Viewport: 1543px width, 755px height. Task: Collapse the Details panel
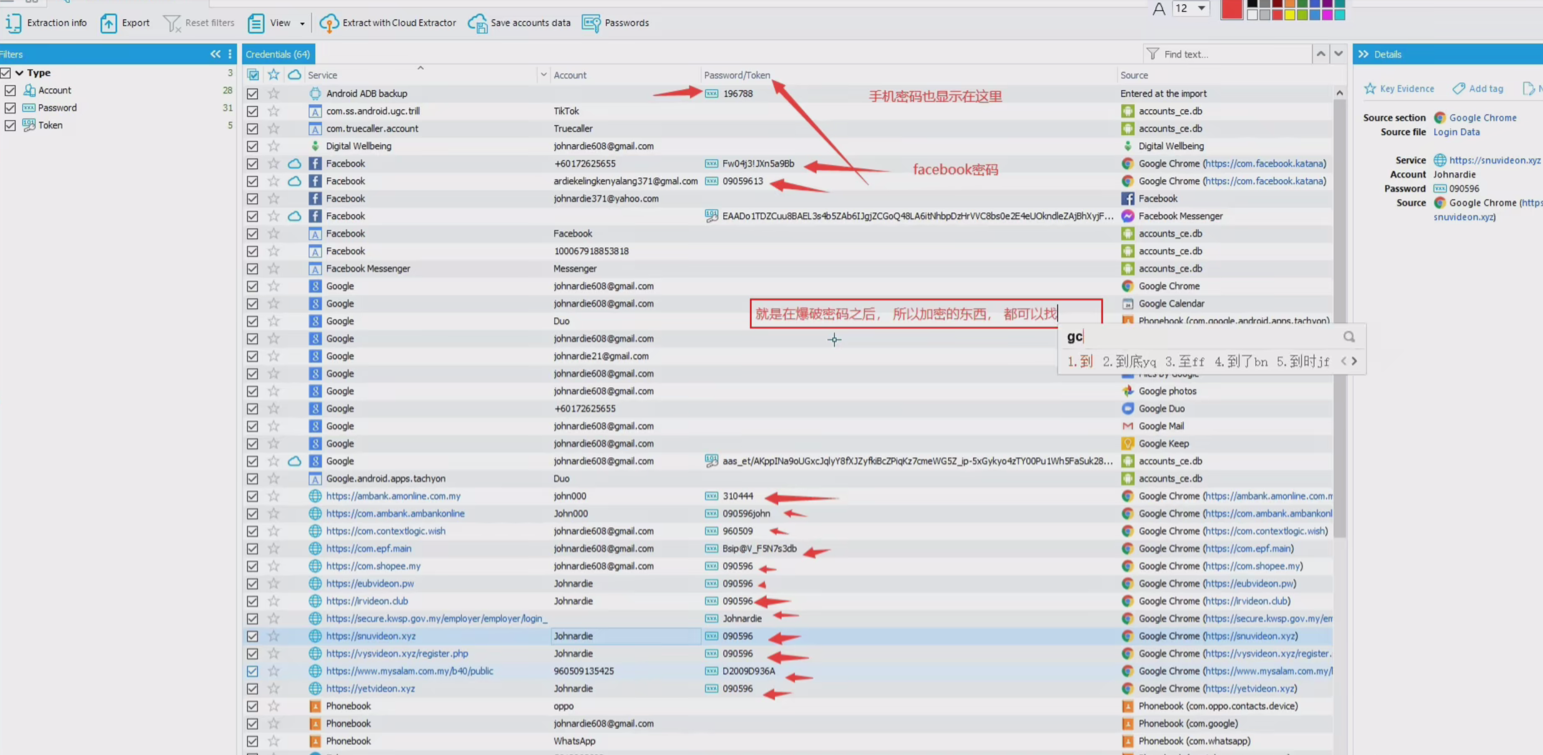point(1363,54)
